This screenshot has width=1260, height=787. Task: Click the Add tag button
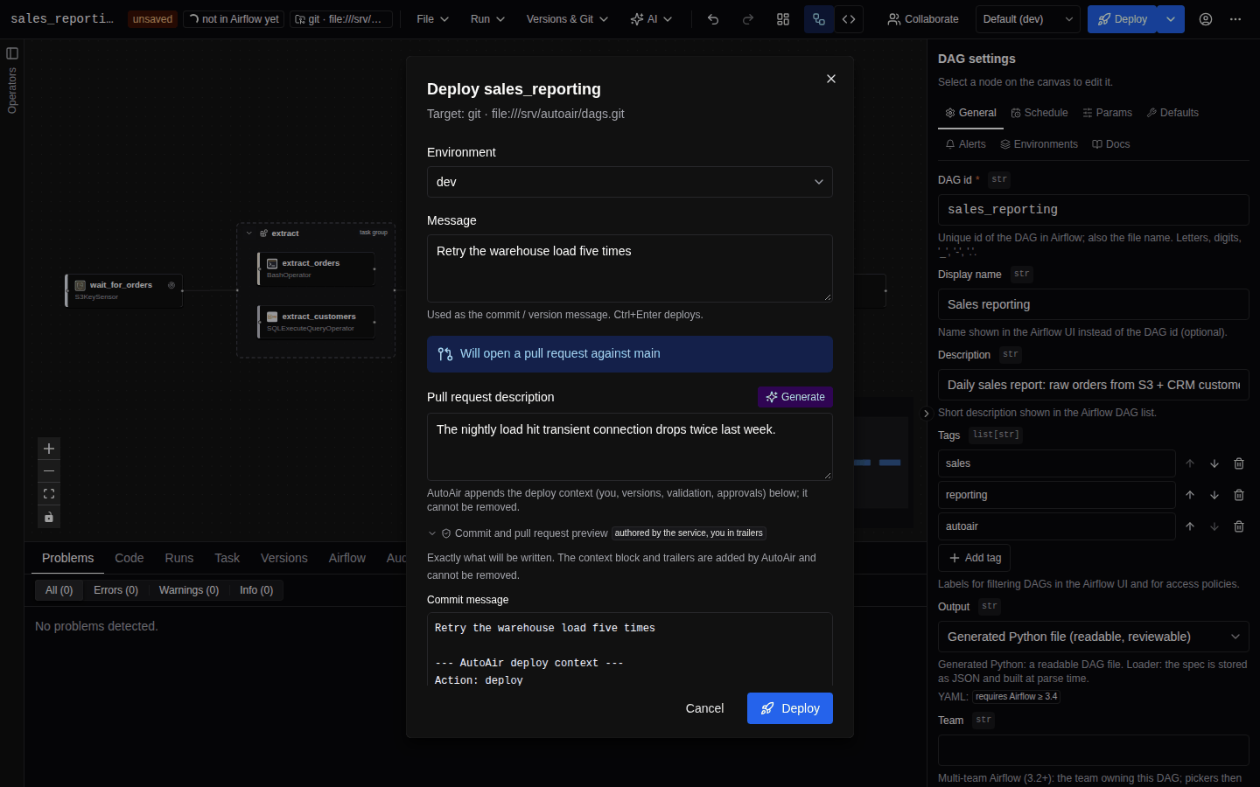tap(975, 558)
